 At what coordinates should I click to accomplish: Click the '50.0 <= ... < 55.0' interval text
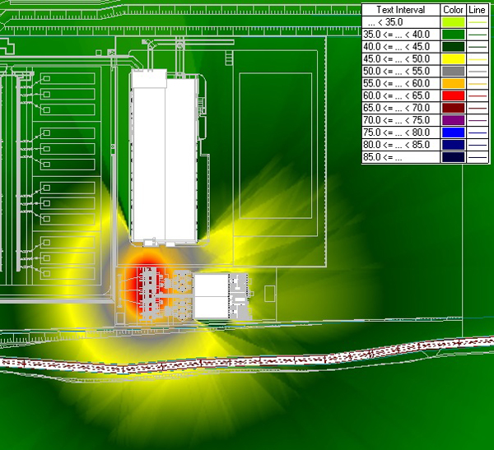click(396, 72)
